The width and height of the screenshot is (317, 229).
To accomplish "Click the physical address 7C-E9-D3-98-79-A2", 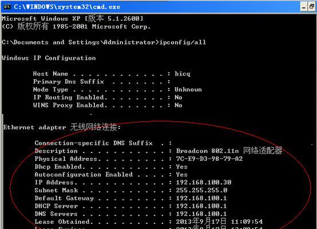I will pos(209,159).
